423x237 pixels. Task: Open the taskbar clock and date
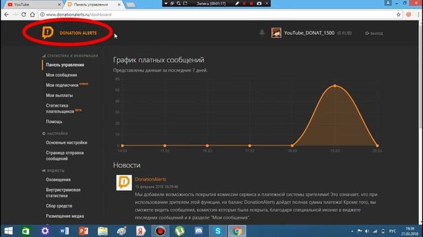(410, 231)
